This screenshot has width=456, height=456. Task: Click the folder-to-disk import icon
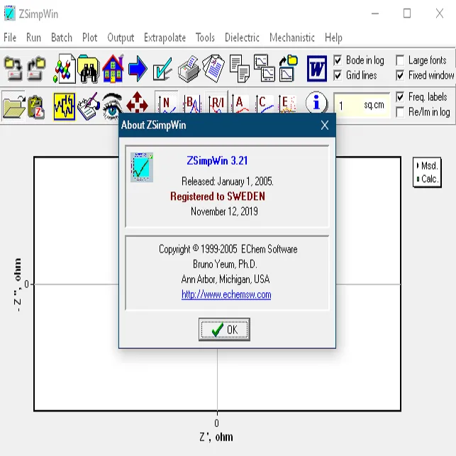[13, 69]
